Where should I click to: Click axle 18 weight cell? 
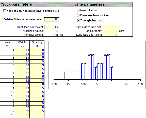(22, 115)
